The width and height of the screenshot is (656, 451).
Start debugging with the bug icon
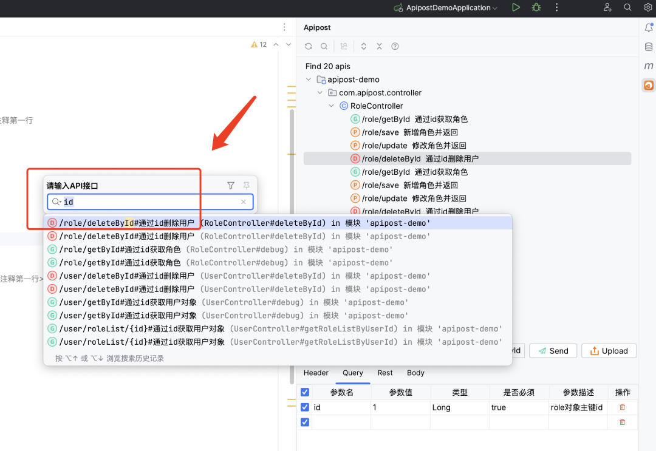[x=536, y=7]
